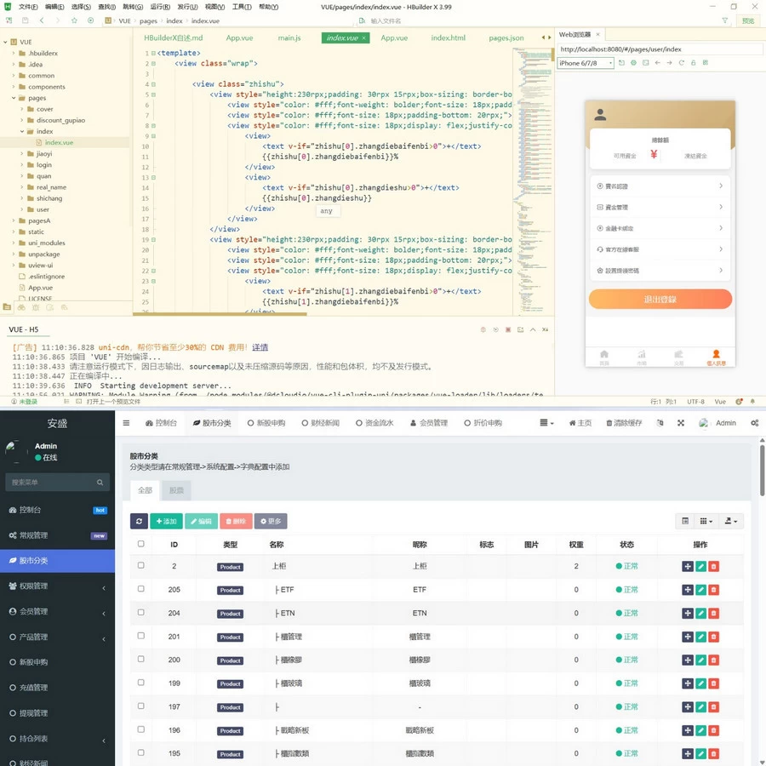This screenshot has width=766, height=766.
Task: Collapse the console panel with the up arrow
Action: coord(533,329)
